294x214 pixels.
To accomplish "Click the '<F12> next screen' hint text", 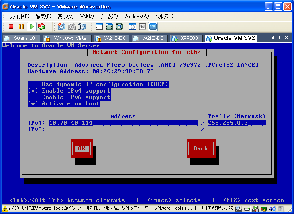I will point(253,200).
